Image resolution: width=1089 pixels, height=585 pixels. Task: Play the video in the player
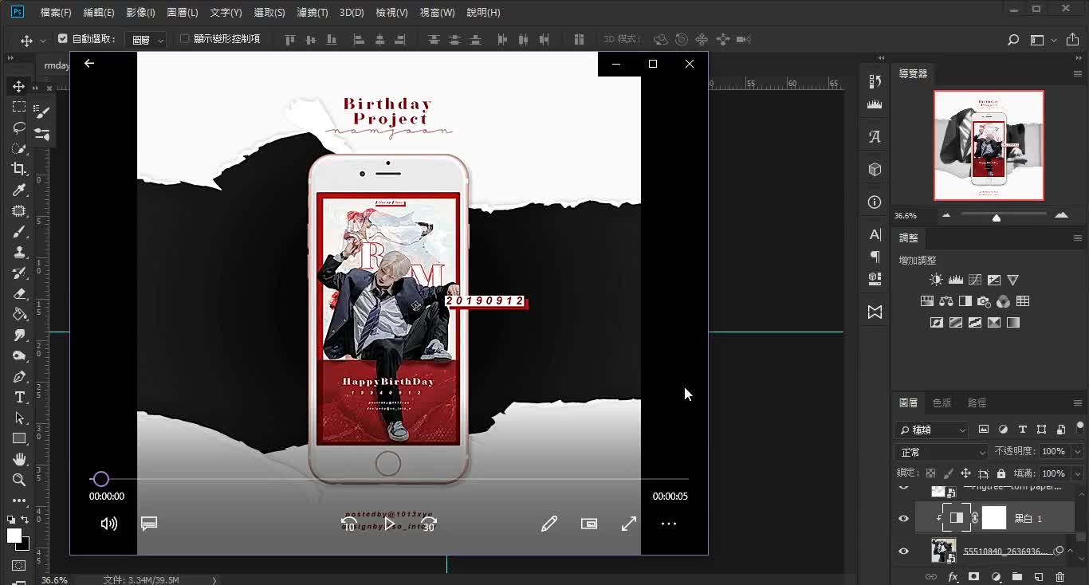click(x=389, y=524)
